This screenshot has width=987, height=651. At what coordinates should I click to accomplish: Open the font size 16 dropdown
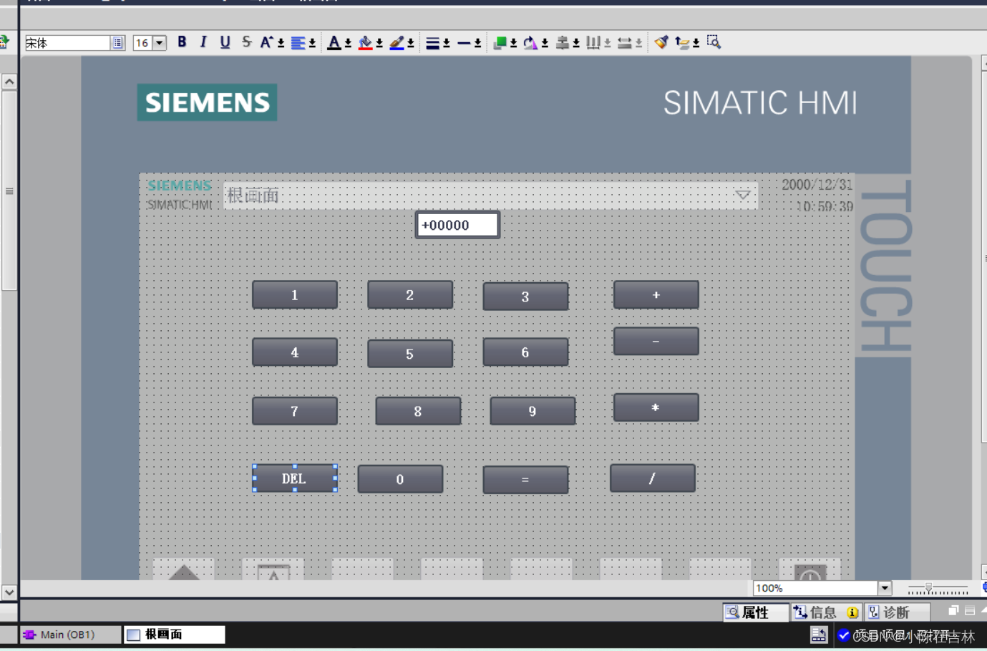160,43
